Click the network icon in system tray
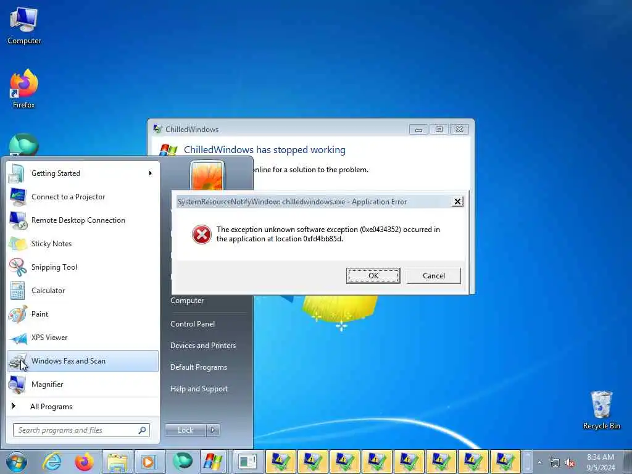Image resolution: width=632 pixels, height=474 pixels. tap(555, 463)
